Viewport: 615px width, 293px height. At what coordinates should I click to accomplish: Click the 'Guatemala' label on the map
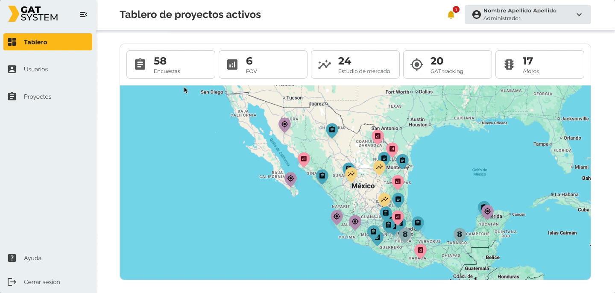pyautogui.click(x=477, y=269)
